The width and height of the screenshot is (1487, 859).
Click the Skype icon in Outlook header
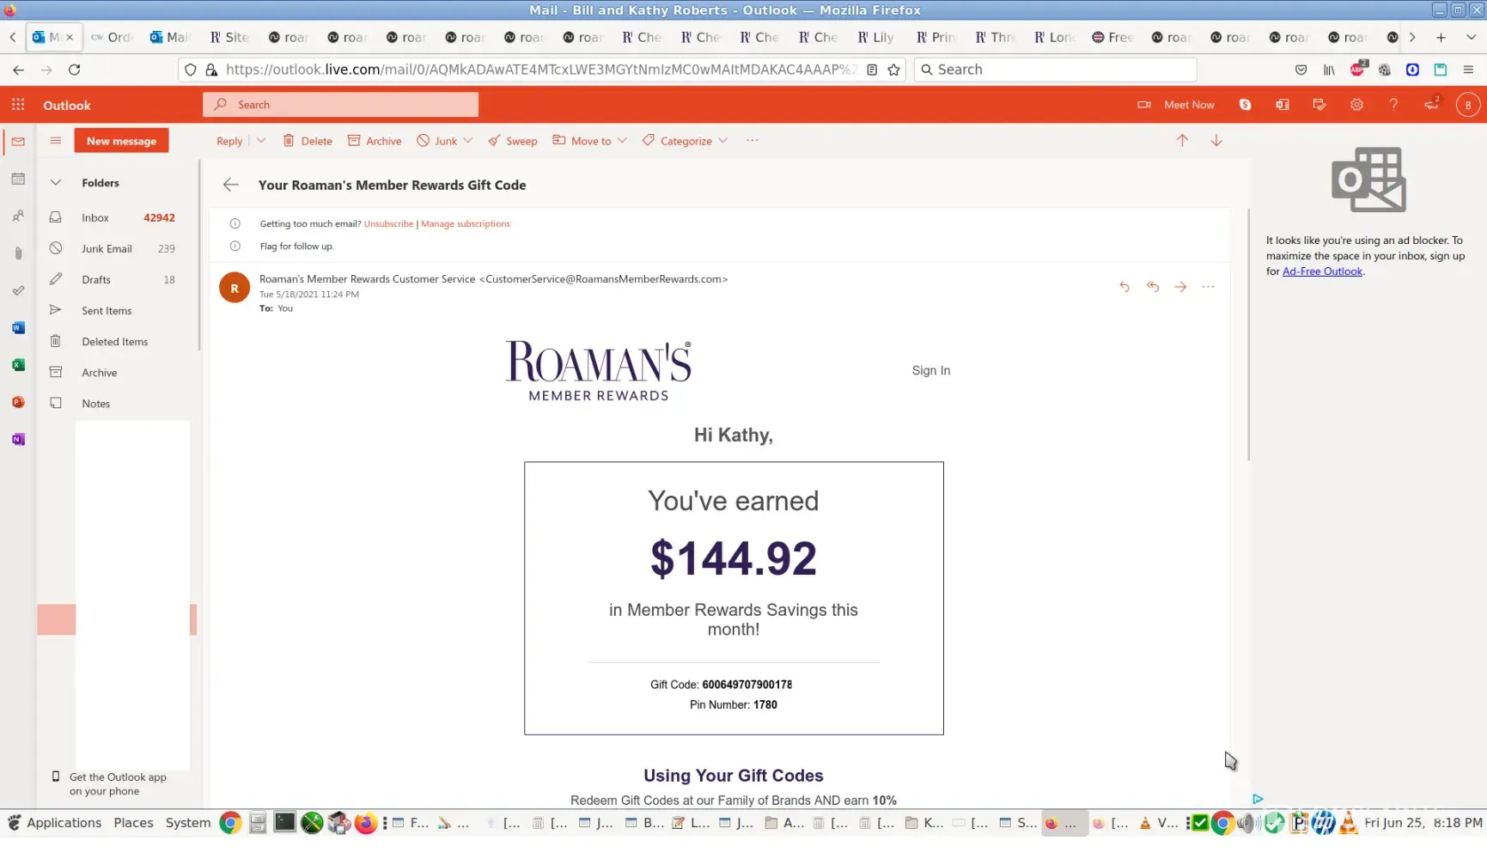pos(1245,105)
